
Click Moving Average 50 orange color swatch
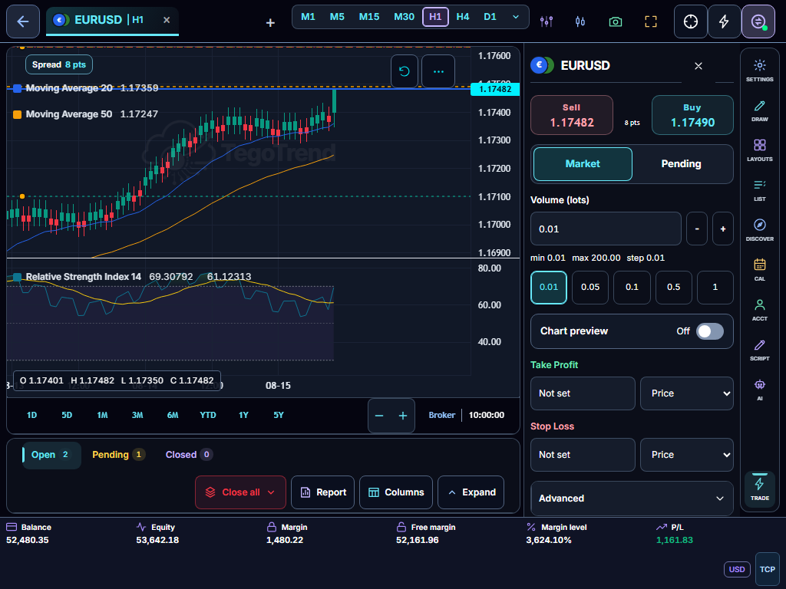click(x=17, y=115)
